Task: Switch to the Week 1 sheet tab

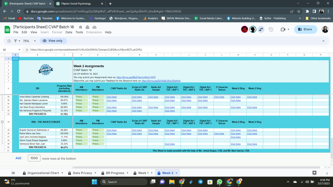Action: click(x=143, y=173)
